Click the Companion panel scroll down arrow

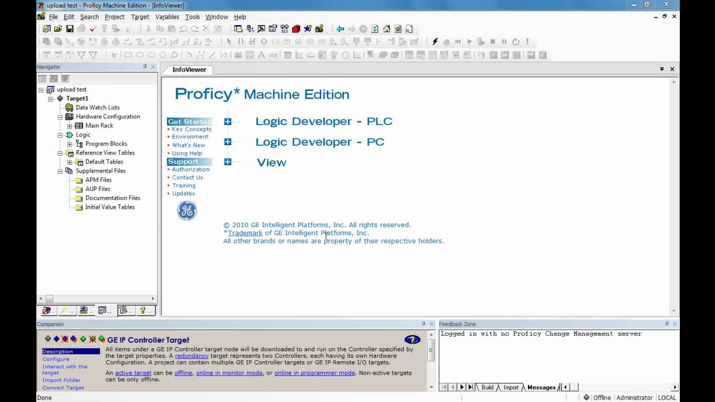[431, 387]
